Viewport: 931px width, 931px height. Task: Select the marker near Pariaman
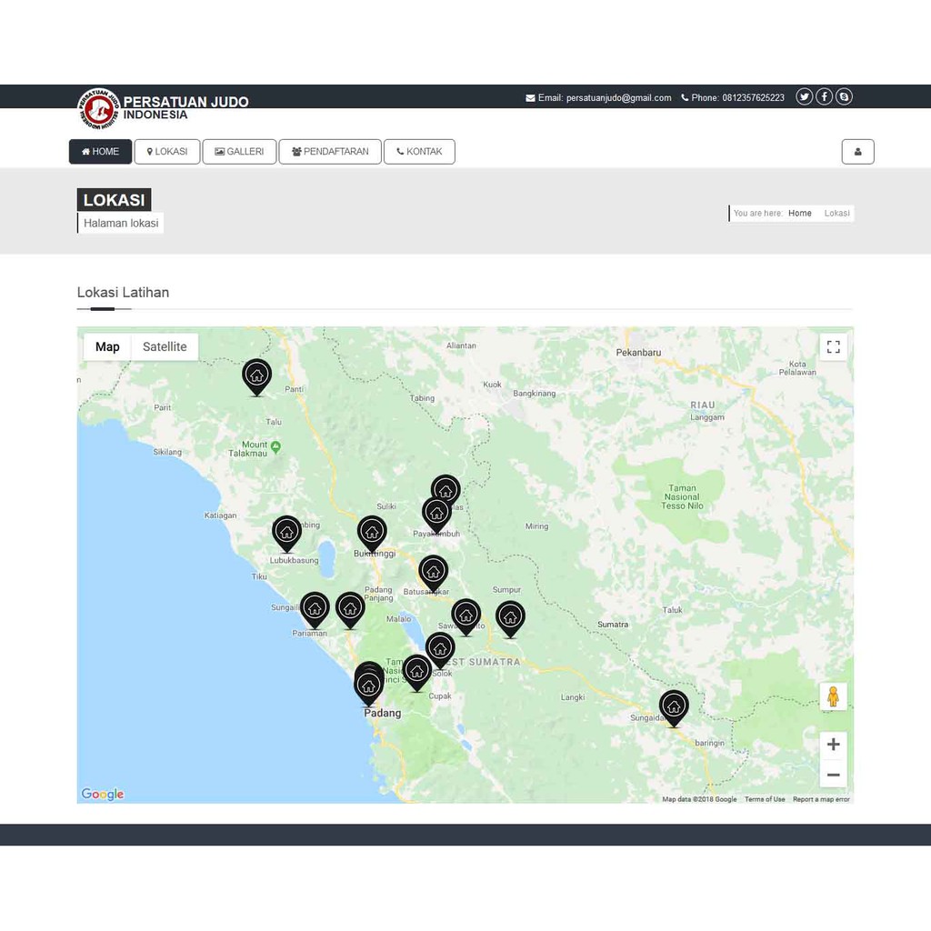[x=315, y=609]
